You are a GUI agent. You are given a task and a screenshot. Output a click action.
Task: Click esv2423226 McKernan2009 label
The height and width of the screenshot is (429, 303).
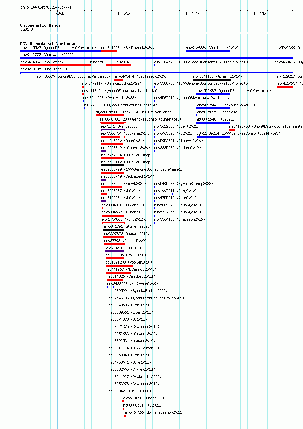(x=132, y=284)
